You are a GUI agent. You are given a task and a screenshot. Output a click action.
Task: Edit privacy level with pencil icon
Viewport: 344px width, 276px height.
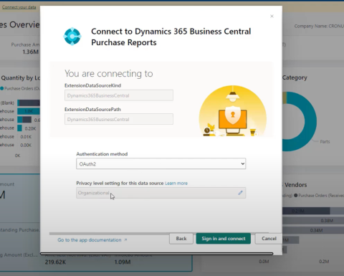(240, 193)
